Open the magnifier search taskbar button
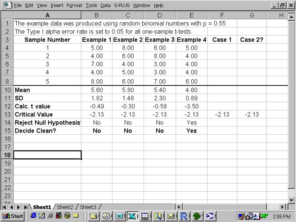 pyautogui.click(x=158, y=216)
